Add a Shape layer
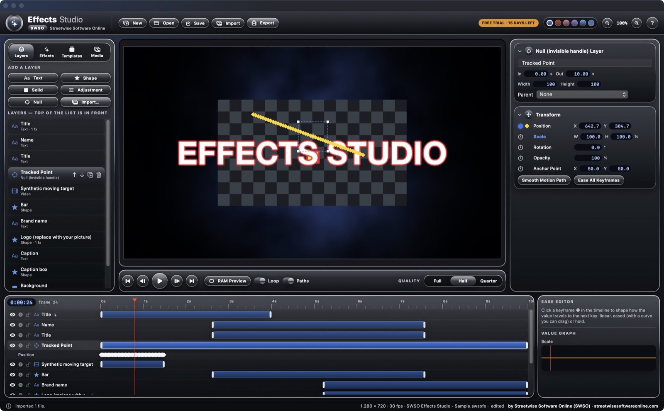The height and width of the screenshot is (411, 664). point(85,78)
